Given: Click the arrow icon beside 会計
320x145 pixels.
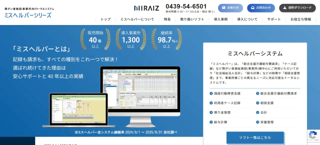Looking at the screenshot, I should pyautogui.click(x=258, y=113).
